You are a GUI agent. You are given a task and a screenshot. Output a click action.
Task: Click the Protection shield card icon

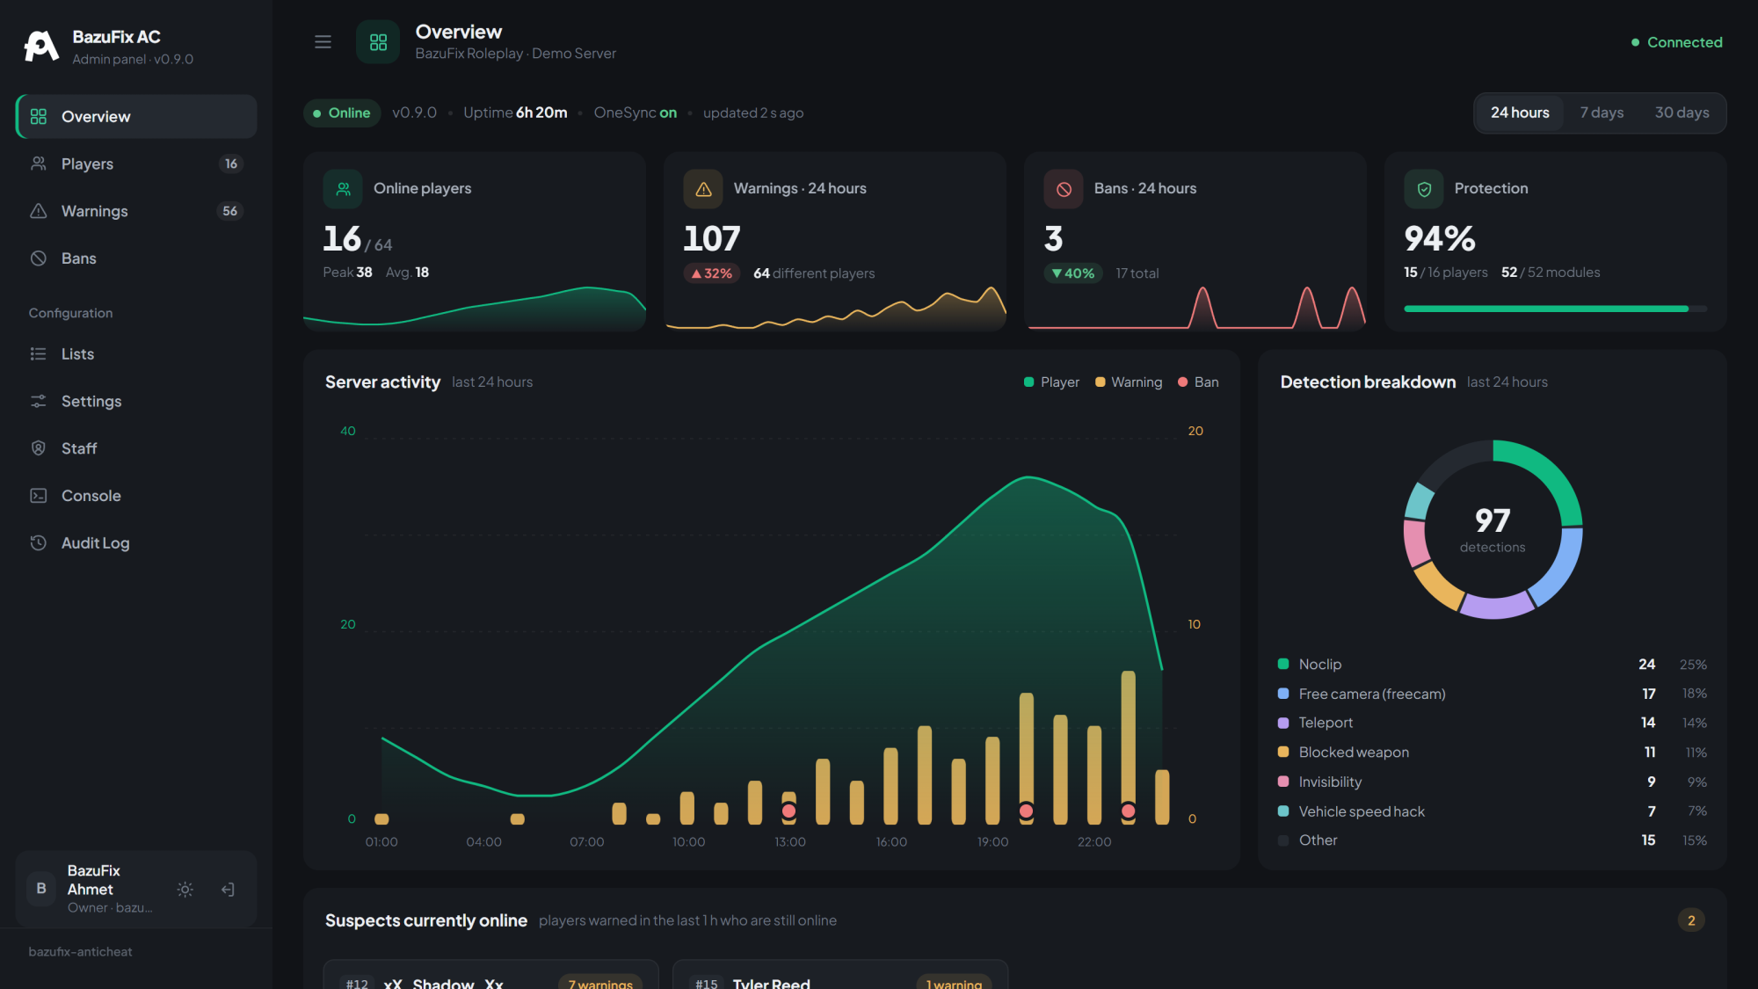click(1424, 189)
